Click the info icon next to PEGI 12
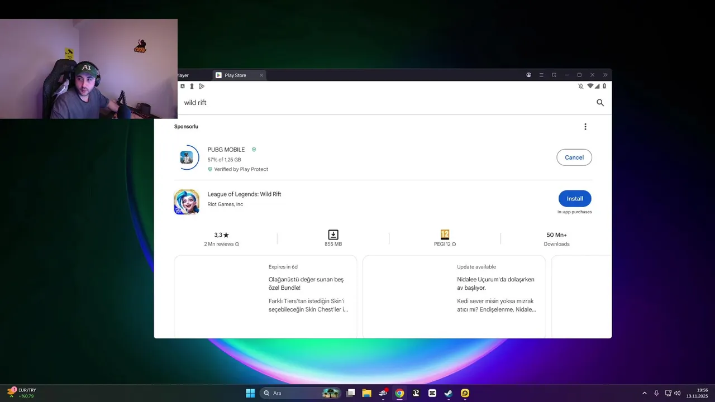The height and width of the screenshot is (402, 715). tap(454, 244)
